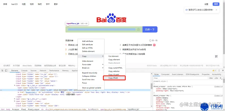Switch to the Sources tab
This screenshot has height=111, width=225.
pos(34,71)
